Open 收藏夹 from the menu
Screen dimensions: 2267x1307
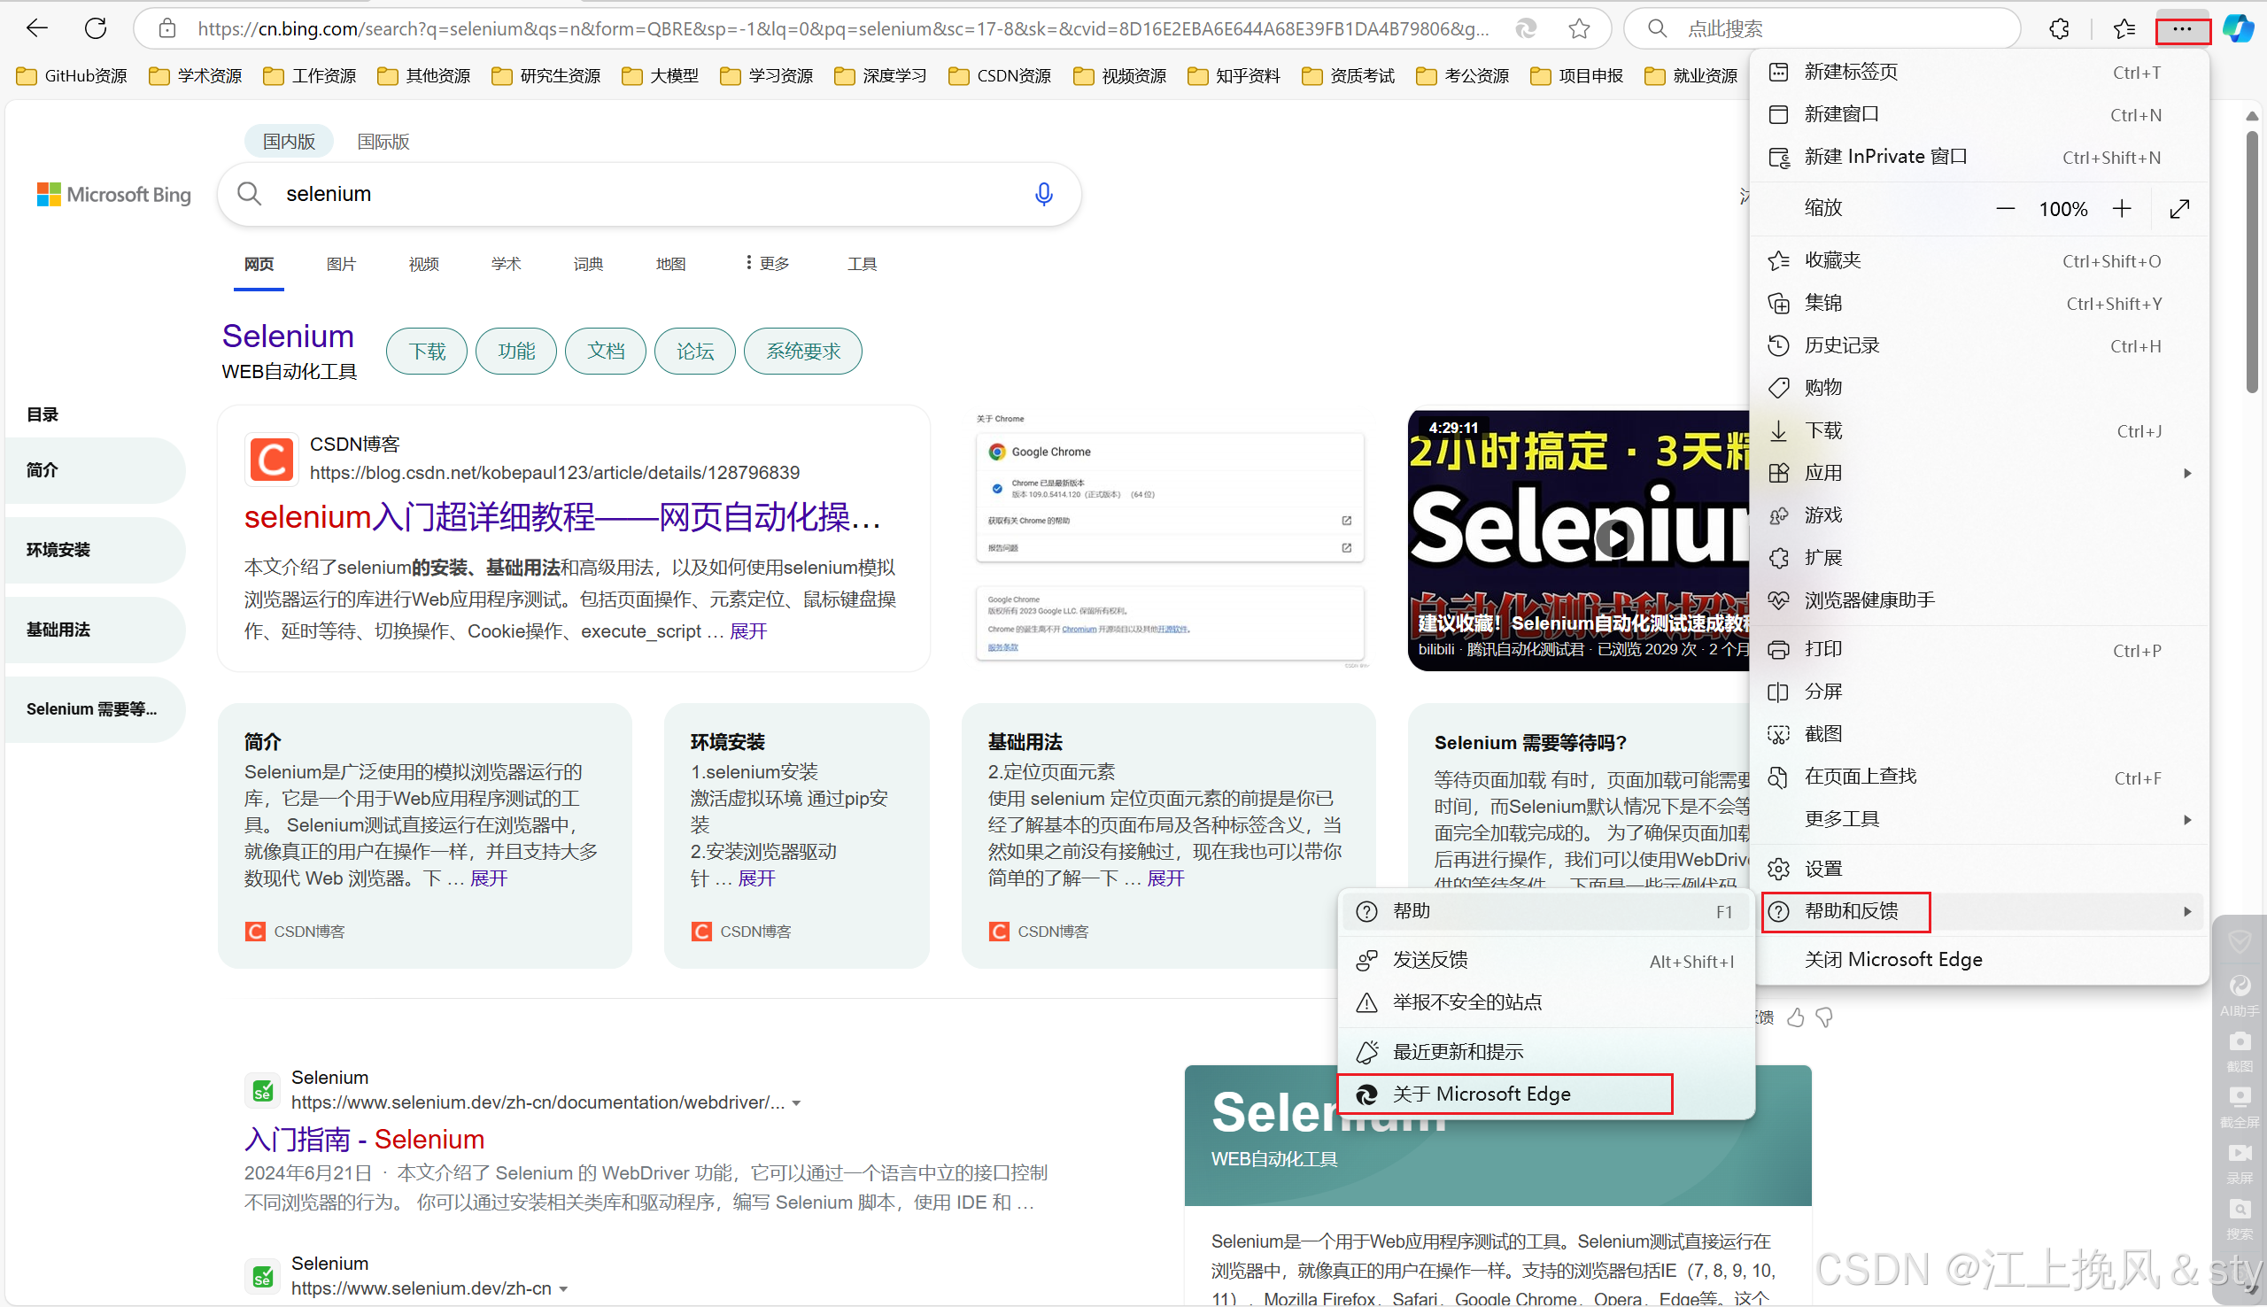[x=1979, y=260]
